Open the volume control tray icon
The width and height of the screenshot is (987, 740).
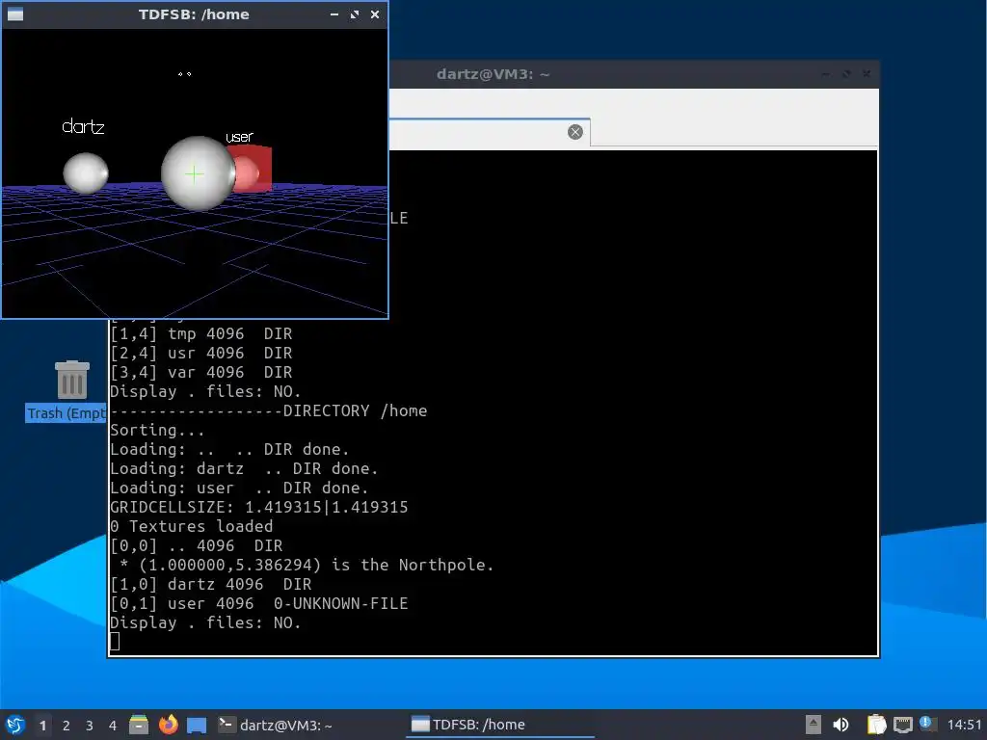[x=840, y=725]
